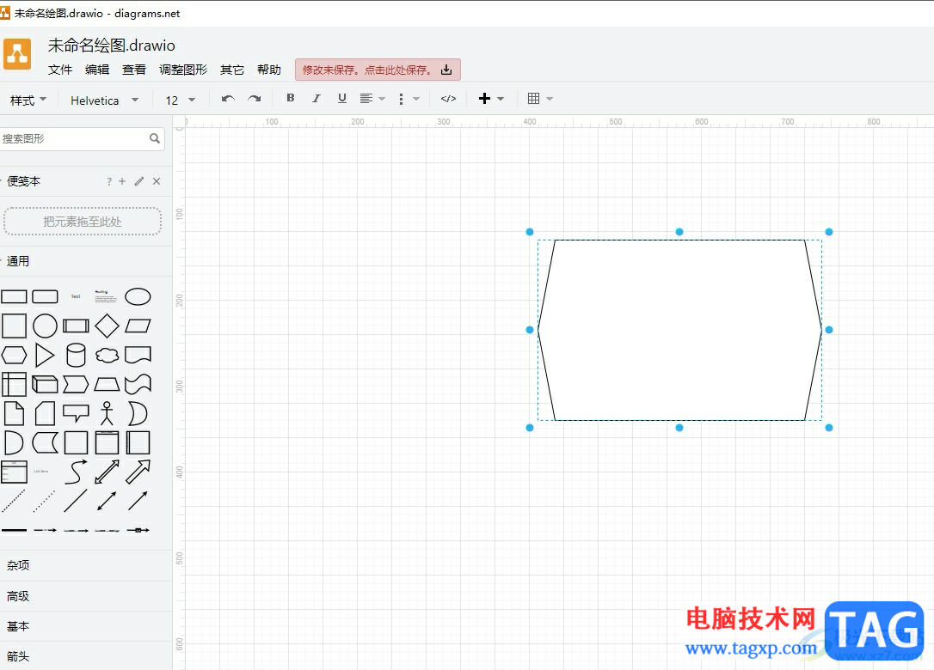Select the ellipse shape in palette
The width and height of the screenshot is (934, 670).
tap(138, 296)
